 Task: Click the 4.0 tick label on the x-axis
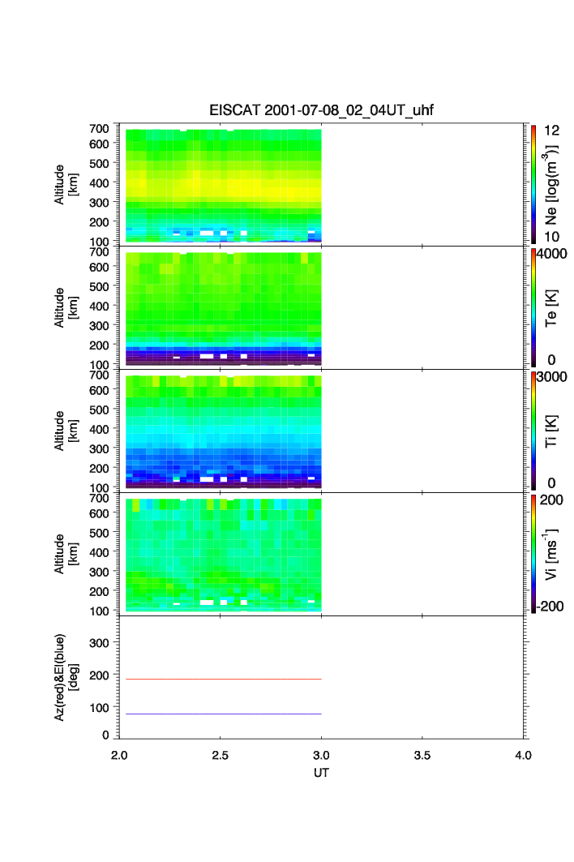(x=523, y=756)
